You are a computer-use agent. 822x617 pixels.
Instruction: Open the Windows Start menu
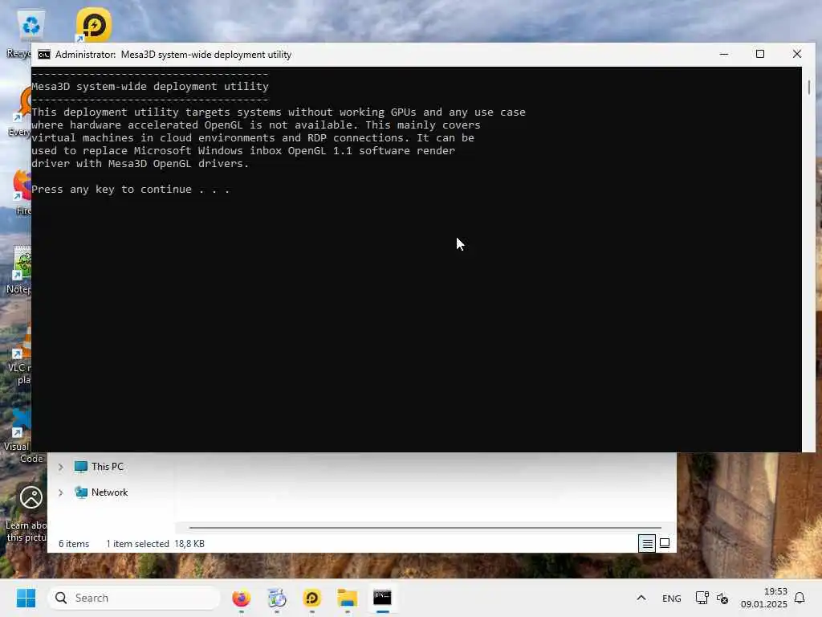click(26, 598)
